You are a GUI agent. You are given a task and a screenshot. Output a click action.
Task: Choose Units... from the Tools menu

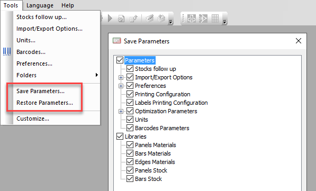click(26, 40)
